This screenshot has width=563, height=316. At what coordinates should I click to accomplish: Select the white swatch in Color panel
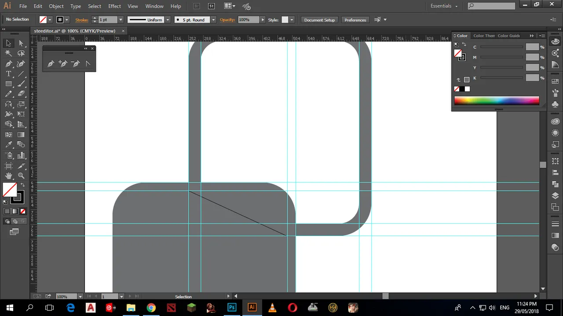click(x=468, y=89)
